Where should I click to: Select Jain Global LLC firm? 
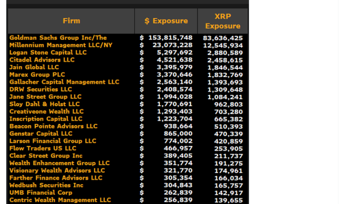pos(34,67)
